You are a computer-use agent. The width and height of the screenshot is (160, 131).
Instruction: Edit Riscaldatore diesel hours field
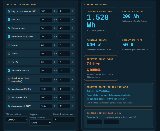[x=64, y=80]
